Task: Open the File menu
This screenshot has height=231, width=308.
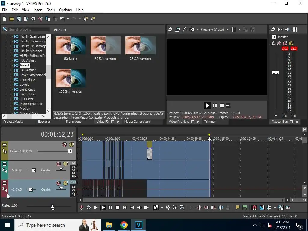Action: 5,10
